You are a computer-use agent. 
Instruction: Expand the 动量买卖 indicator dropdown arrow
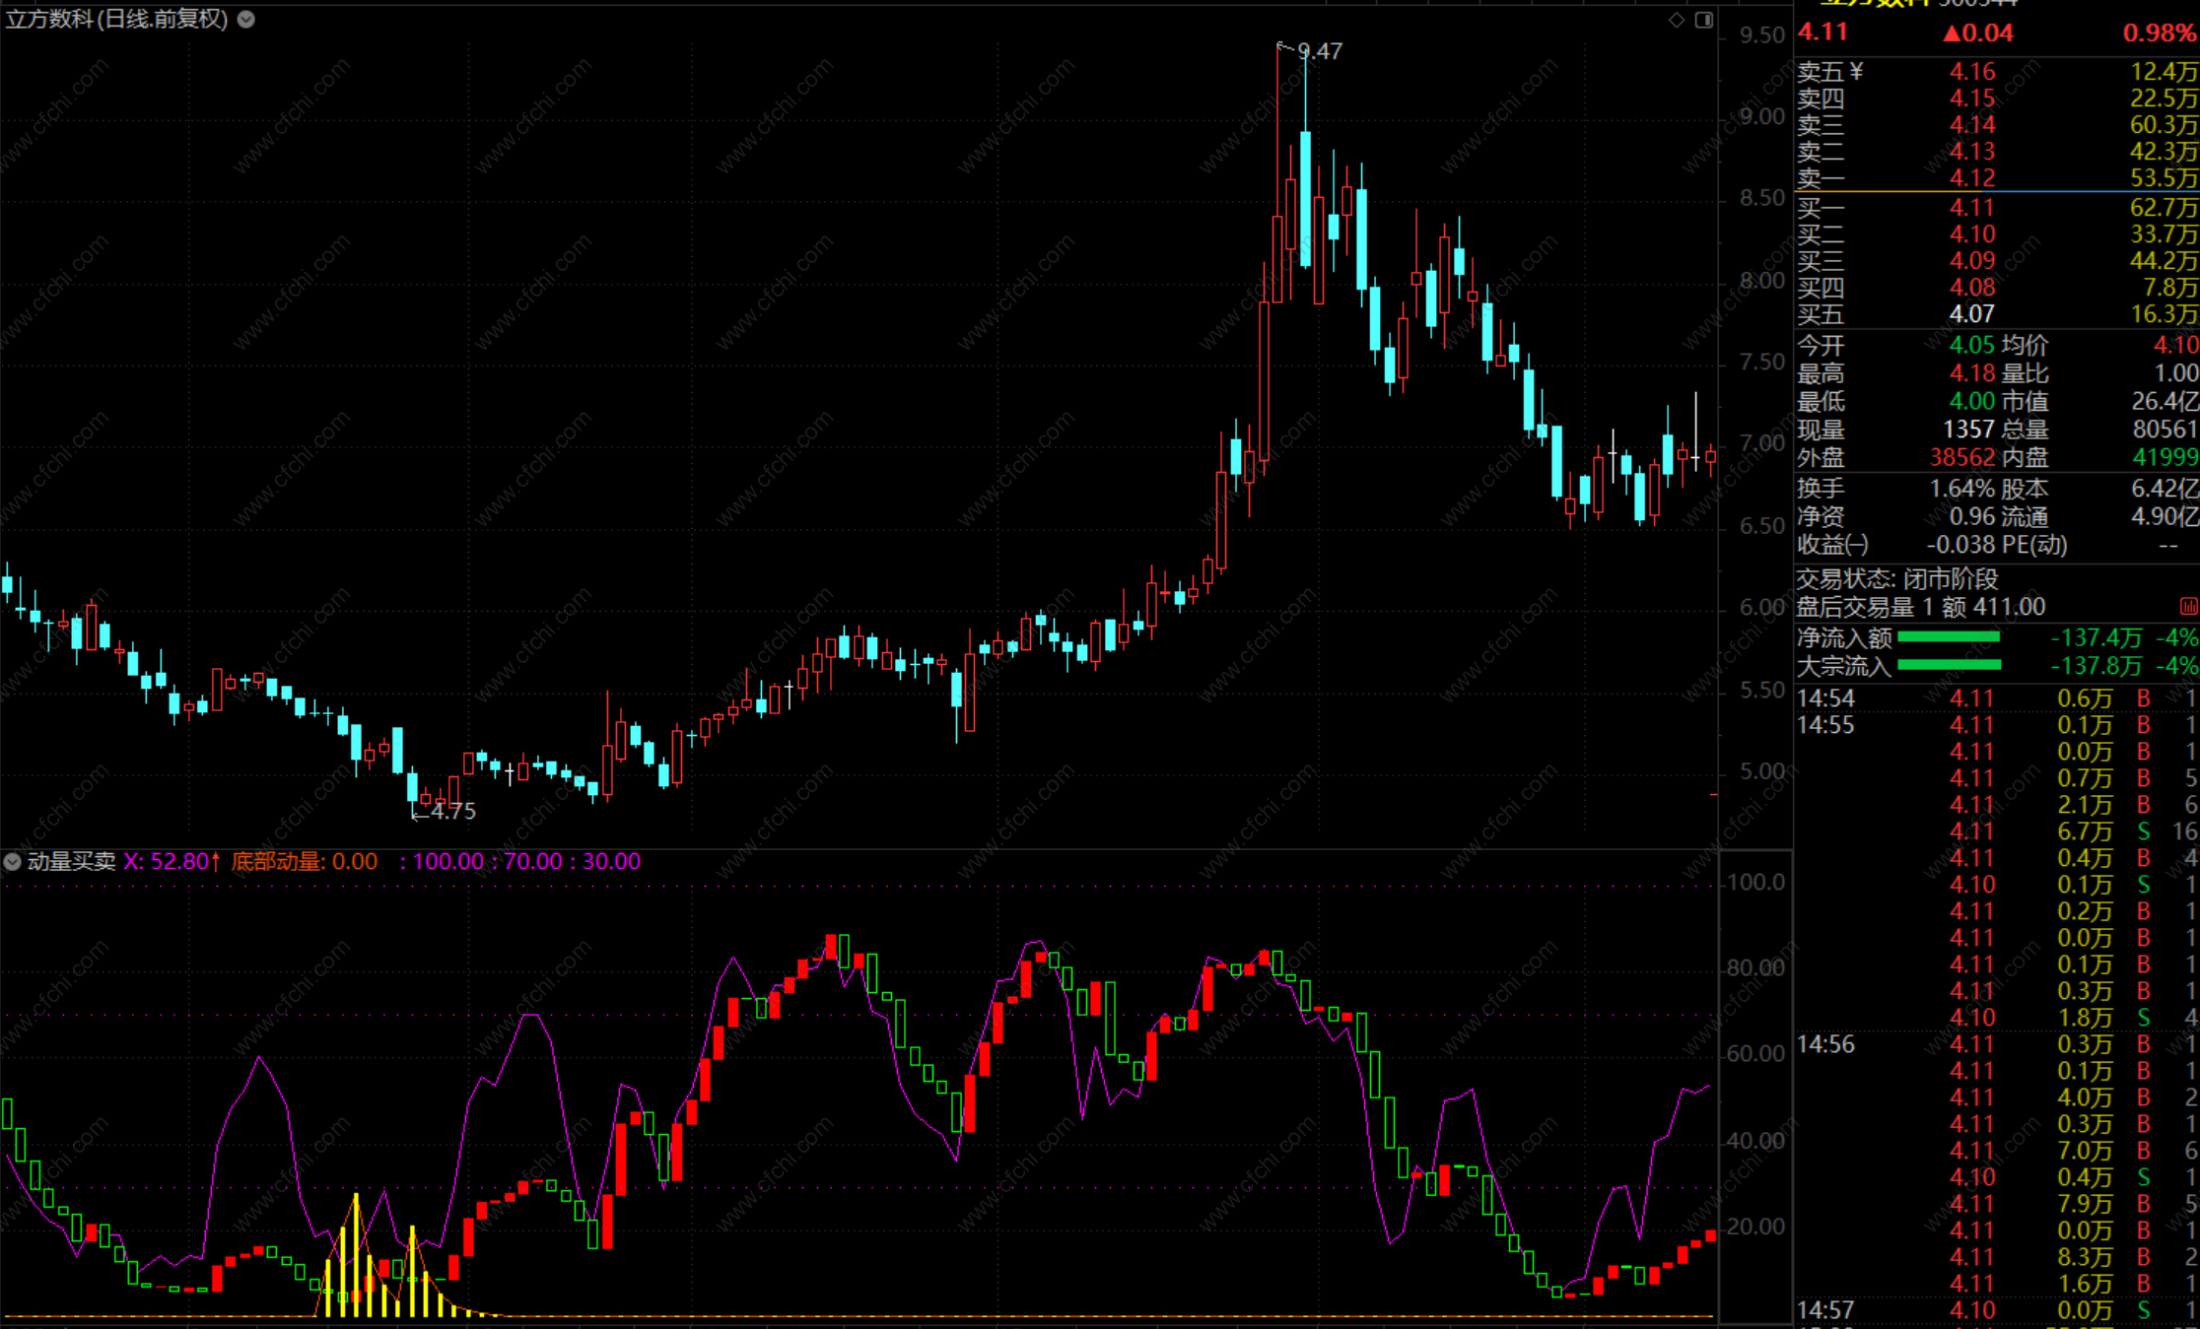12,861
